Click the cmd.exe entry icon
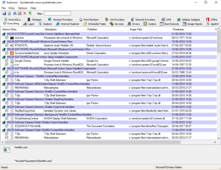 (12, 38)
